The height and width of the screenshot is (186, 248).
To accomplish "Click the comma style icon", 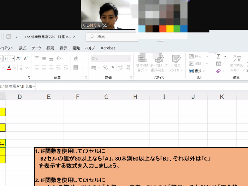I will 113,68.
